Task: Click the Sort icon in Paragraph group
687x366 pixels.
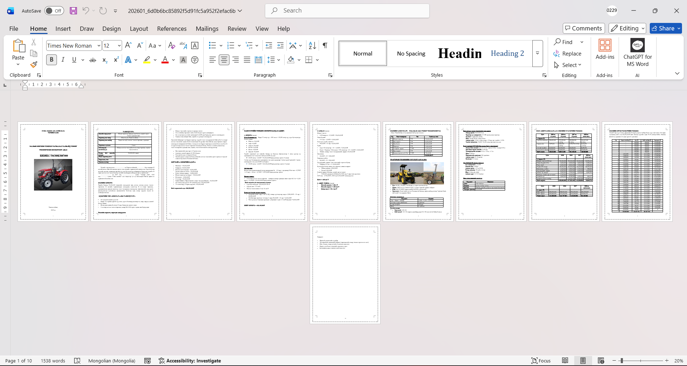Action: pyautogui.click(x=312, y=45)
